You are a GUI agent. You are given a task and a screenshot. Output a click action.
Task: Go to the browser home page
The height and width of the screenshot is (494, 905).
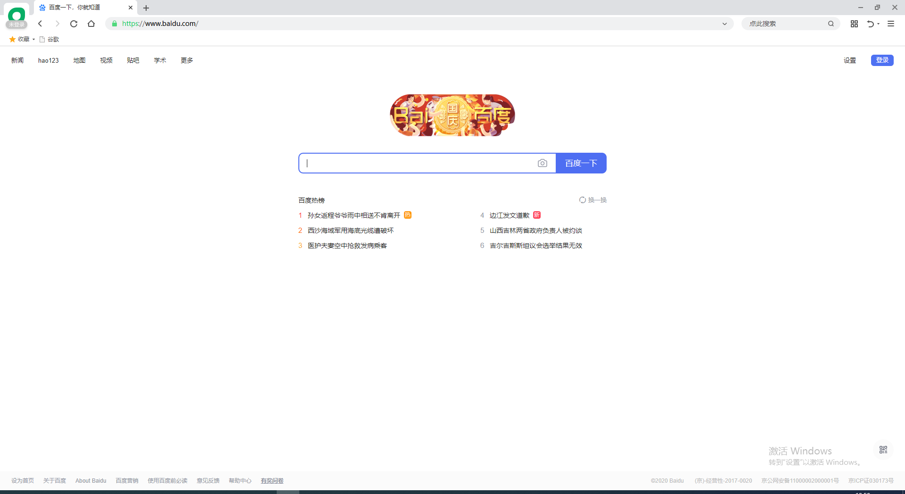click(91, 24)
